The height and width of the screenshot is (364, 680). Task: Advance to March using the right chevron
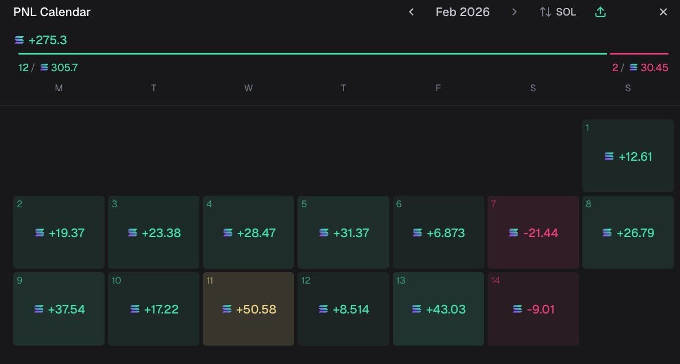click(514, 11)
